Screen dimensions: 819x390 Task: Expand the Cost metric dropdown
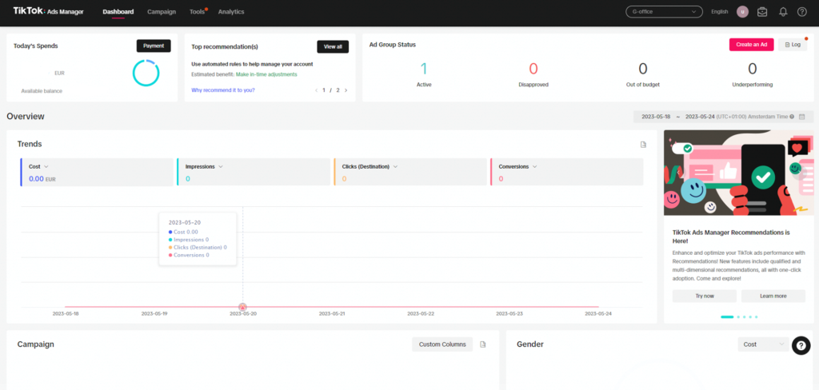tap(46, 166)
